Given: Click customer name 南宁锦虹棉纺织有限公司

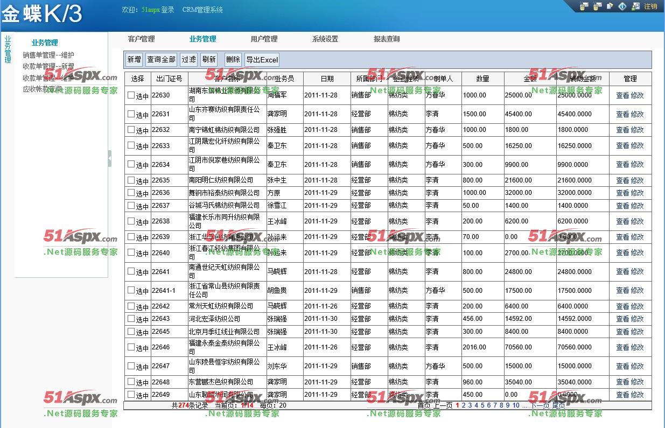Looking at the screenshot, I should coord(224,130).
